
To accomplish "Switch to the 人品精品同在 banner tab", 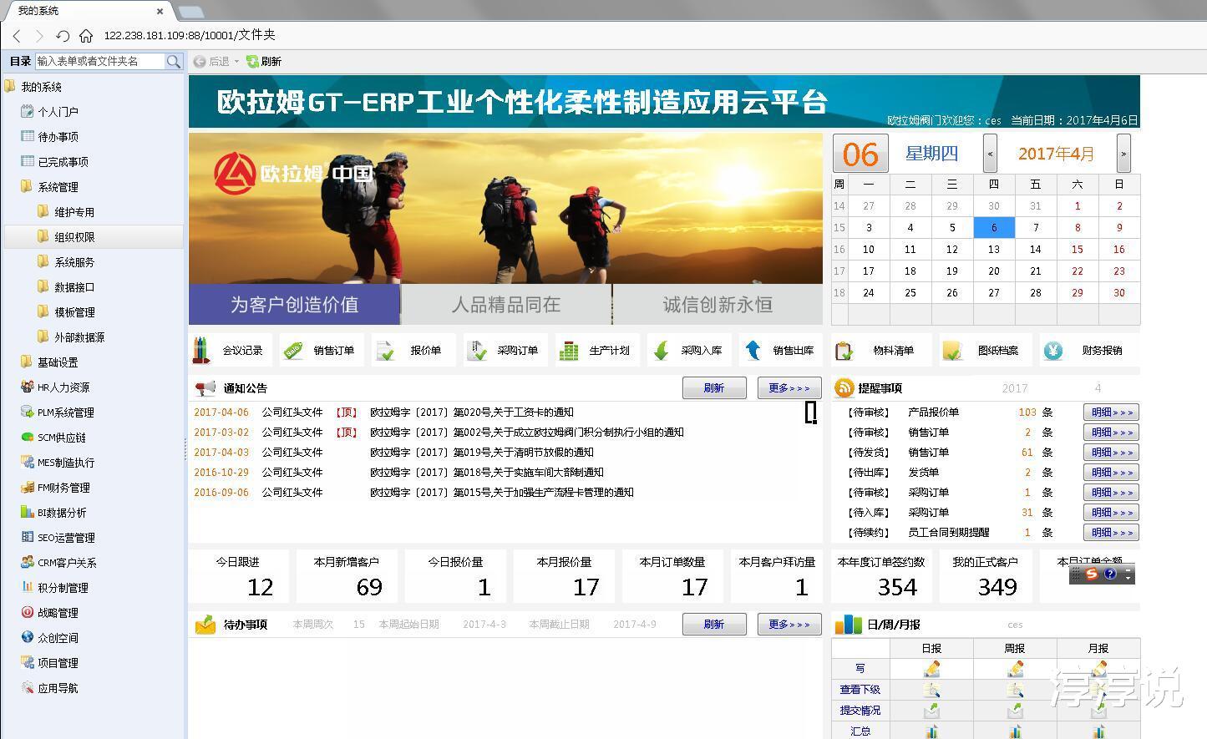I will coord(506,305).
